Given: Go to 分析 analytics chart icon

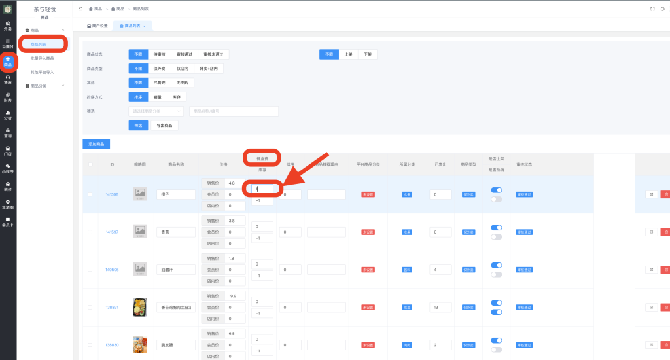Looking at the screenshot, I should (x=7, y=115).
